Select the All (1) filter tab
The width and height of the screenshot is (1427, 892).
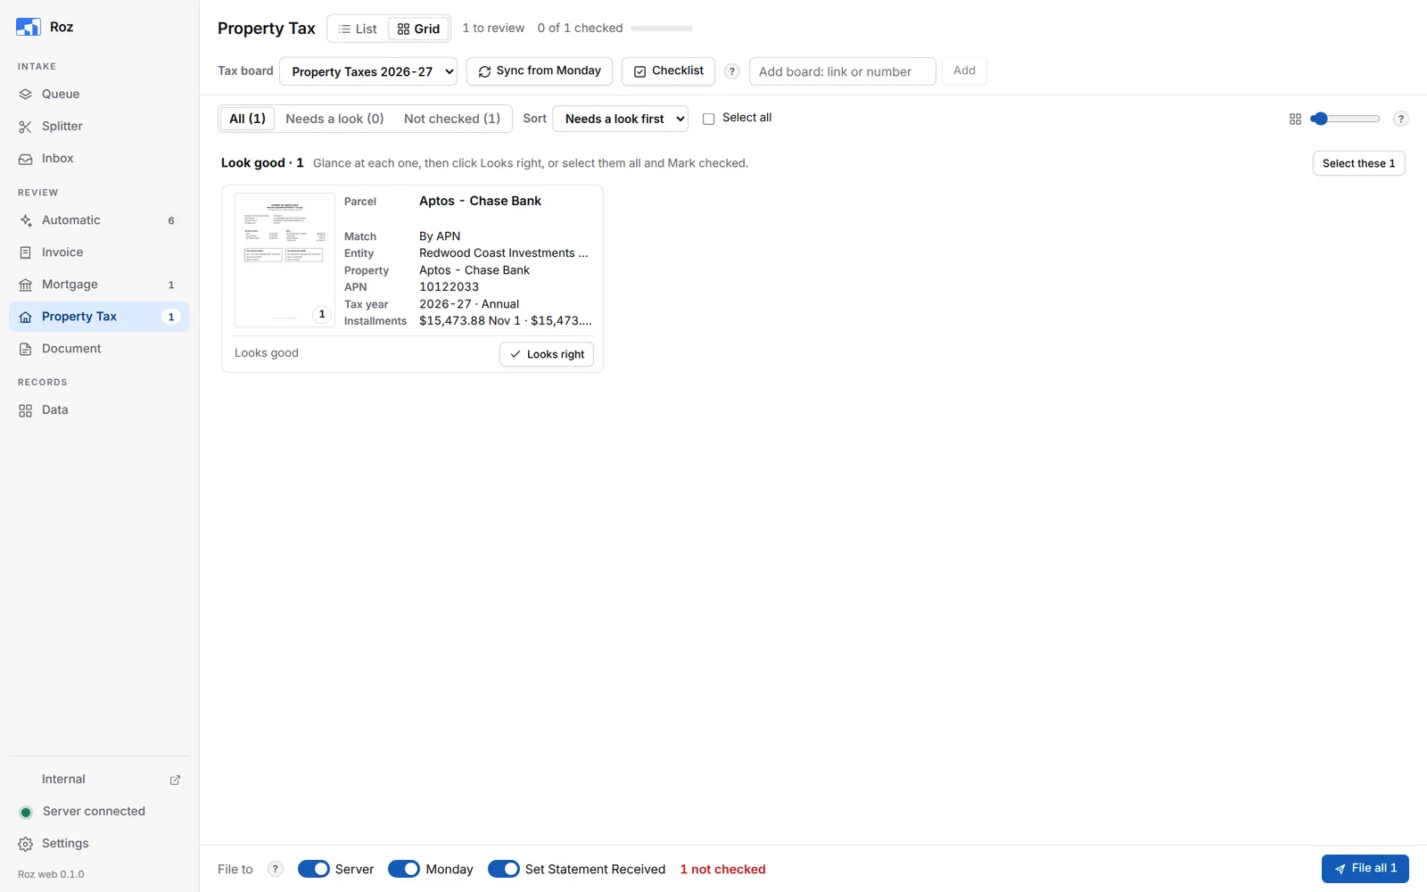(x=247, y=119)
